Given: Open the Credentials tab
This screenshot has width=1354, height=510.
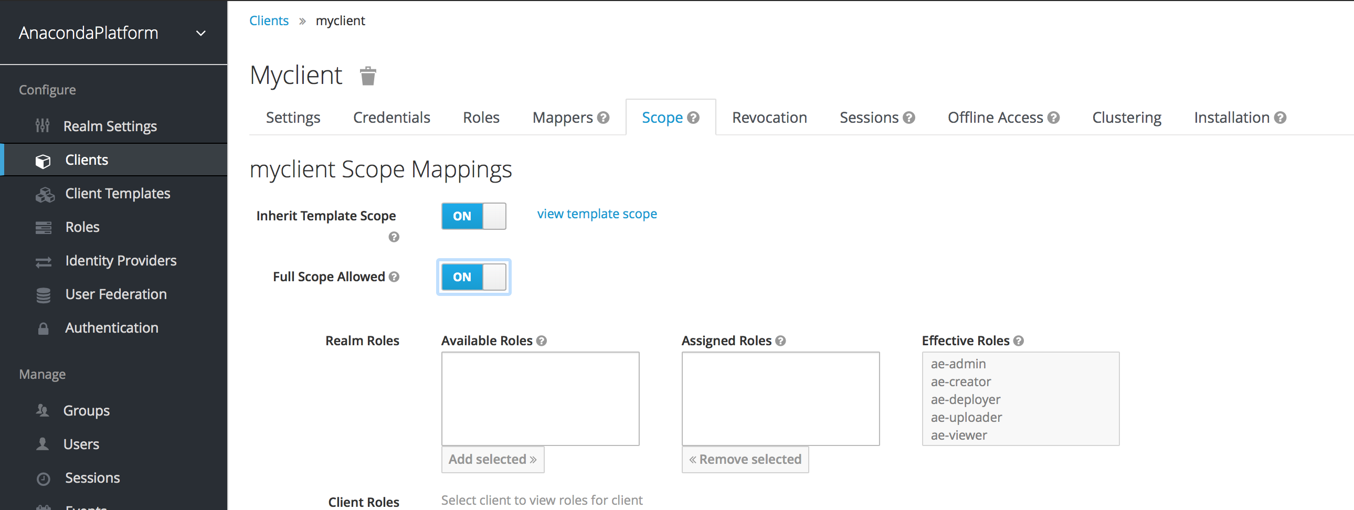Looking at the screenshot, I should (392, 118).
